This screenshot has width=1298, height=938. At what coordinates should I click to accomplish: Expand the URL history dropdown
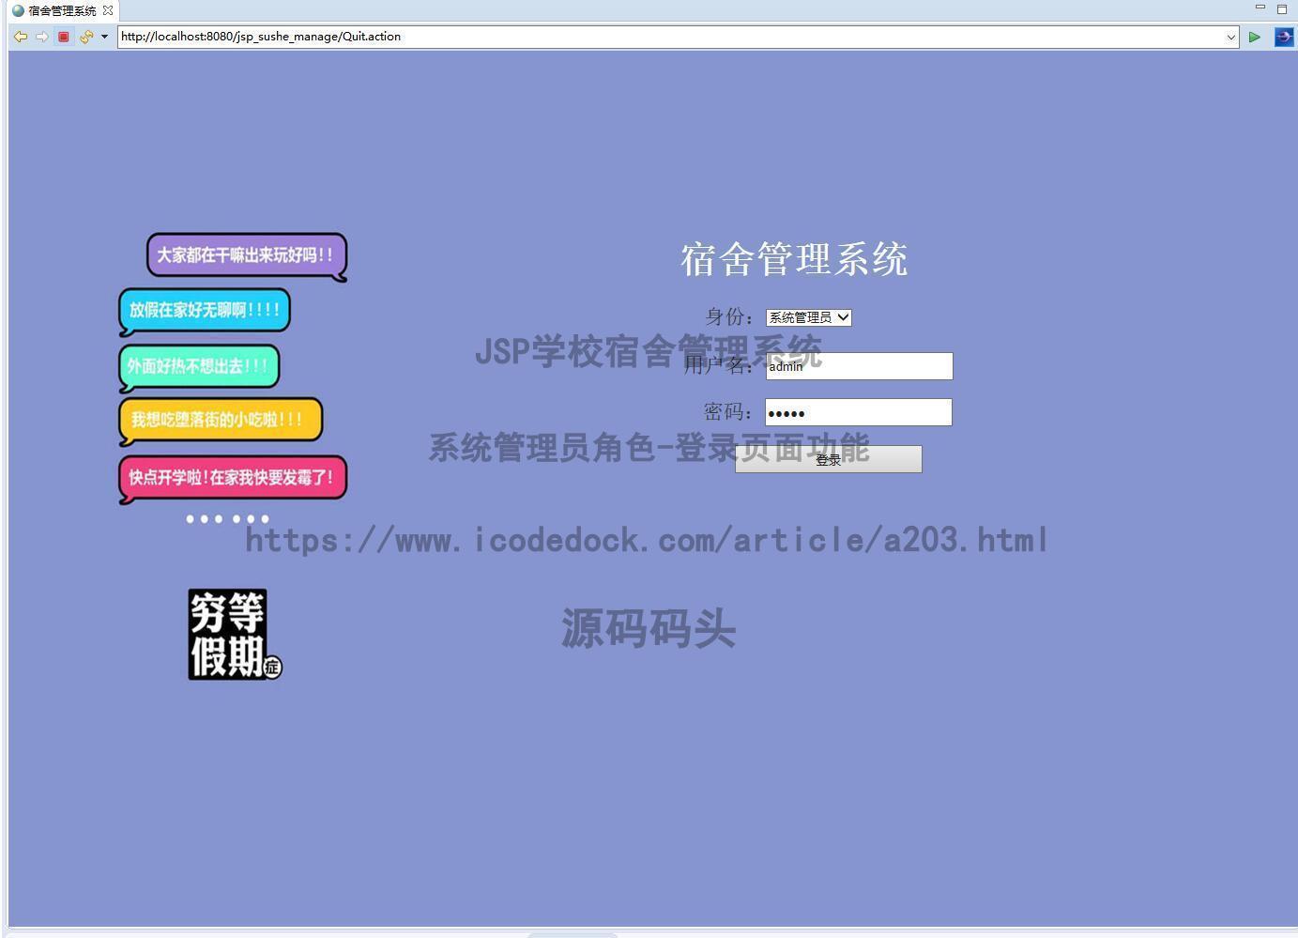(1230, 38)
